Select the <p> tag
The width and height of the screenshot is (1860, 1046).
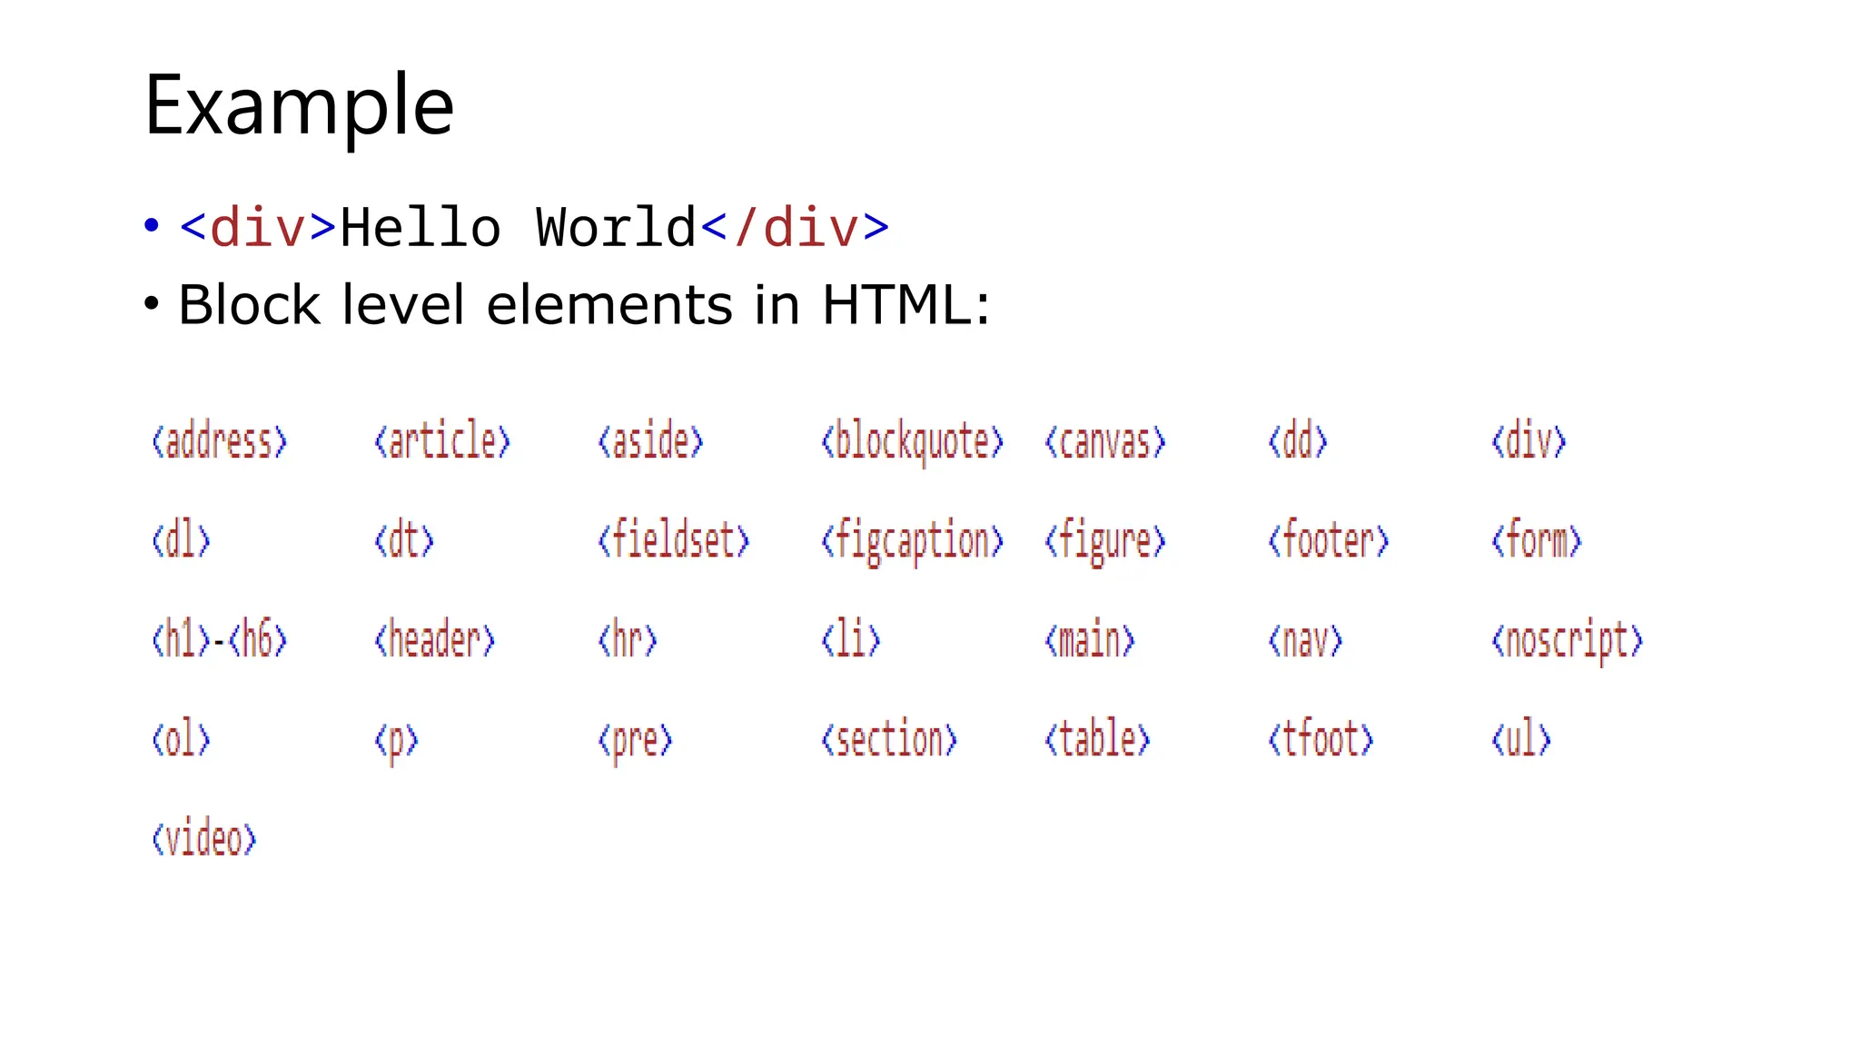click(x=396, y=743)
